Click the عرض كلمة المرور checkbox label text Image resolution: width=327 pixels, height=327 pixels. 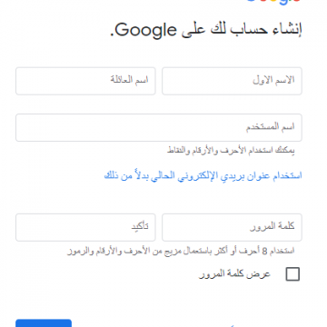click(x=234, y=274)
